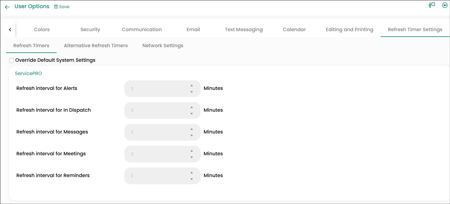Open the Network Settings tab

tap(163, 46)
